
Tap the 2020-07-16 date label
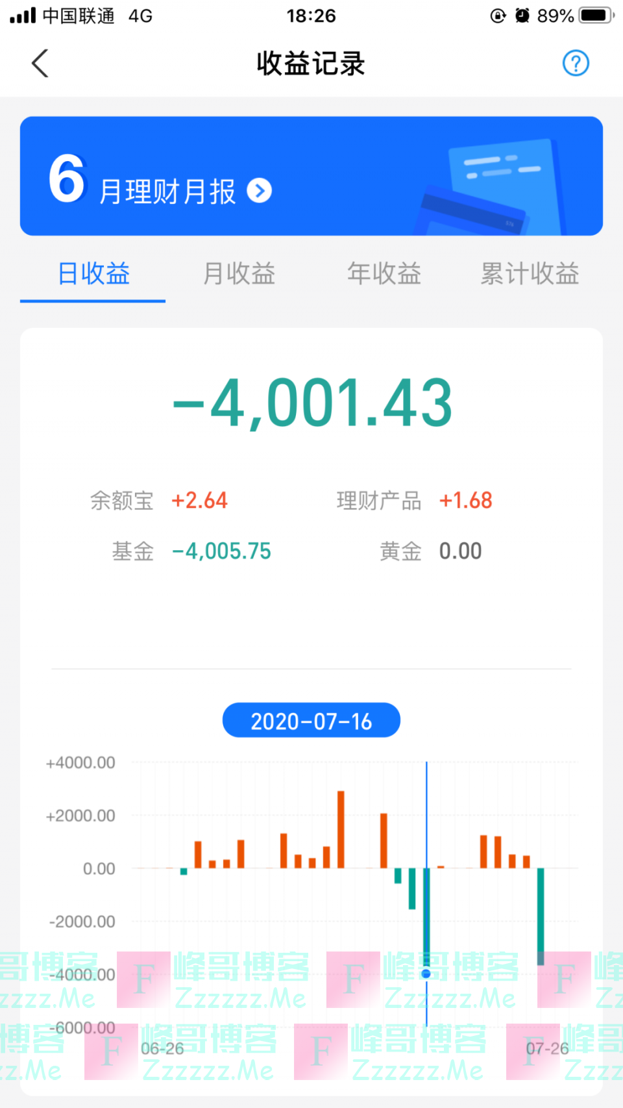click(311, 721)
